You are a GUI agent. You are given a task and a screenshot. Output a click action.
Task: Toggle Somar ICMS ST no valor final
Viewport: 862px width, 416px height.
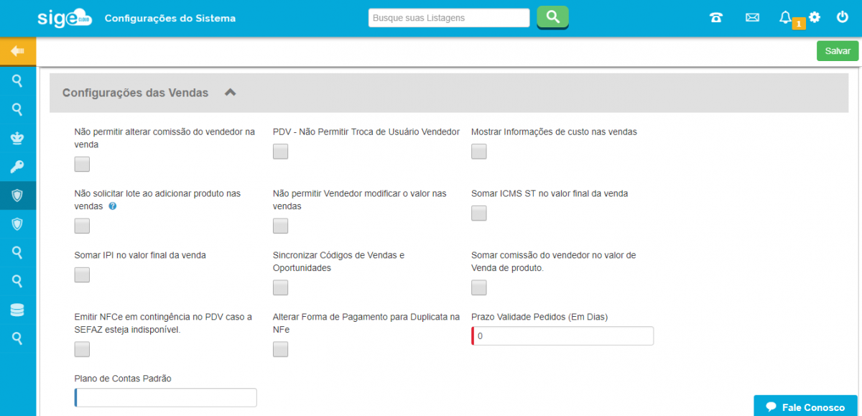[479, 213]
